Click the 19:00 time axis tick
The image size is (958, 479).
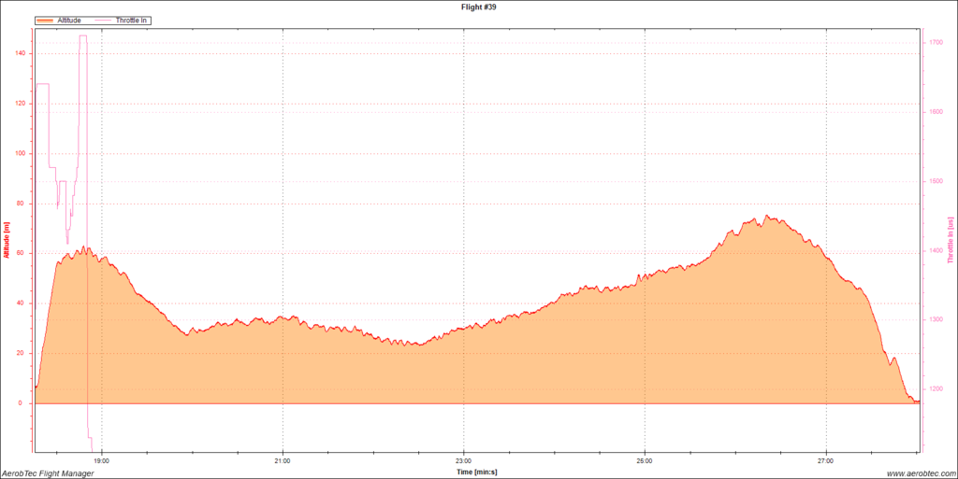[x=101, y=460]
